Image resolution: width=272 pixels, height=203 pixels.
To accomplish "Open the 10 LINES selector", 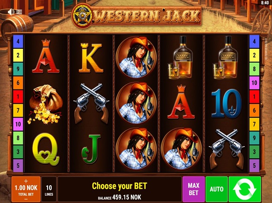I will click(49, 189).
